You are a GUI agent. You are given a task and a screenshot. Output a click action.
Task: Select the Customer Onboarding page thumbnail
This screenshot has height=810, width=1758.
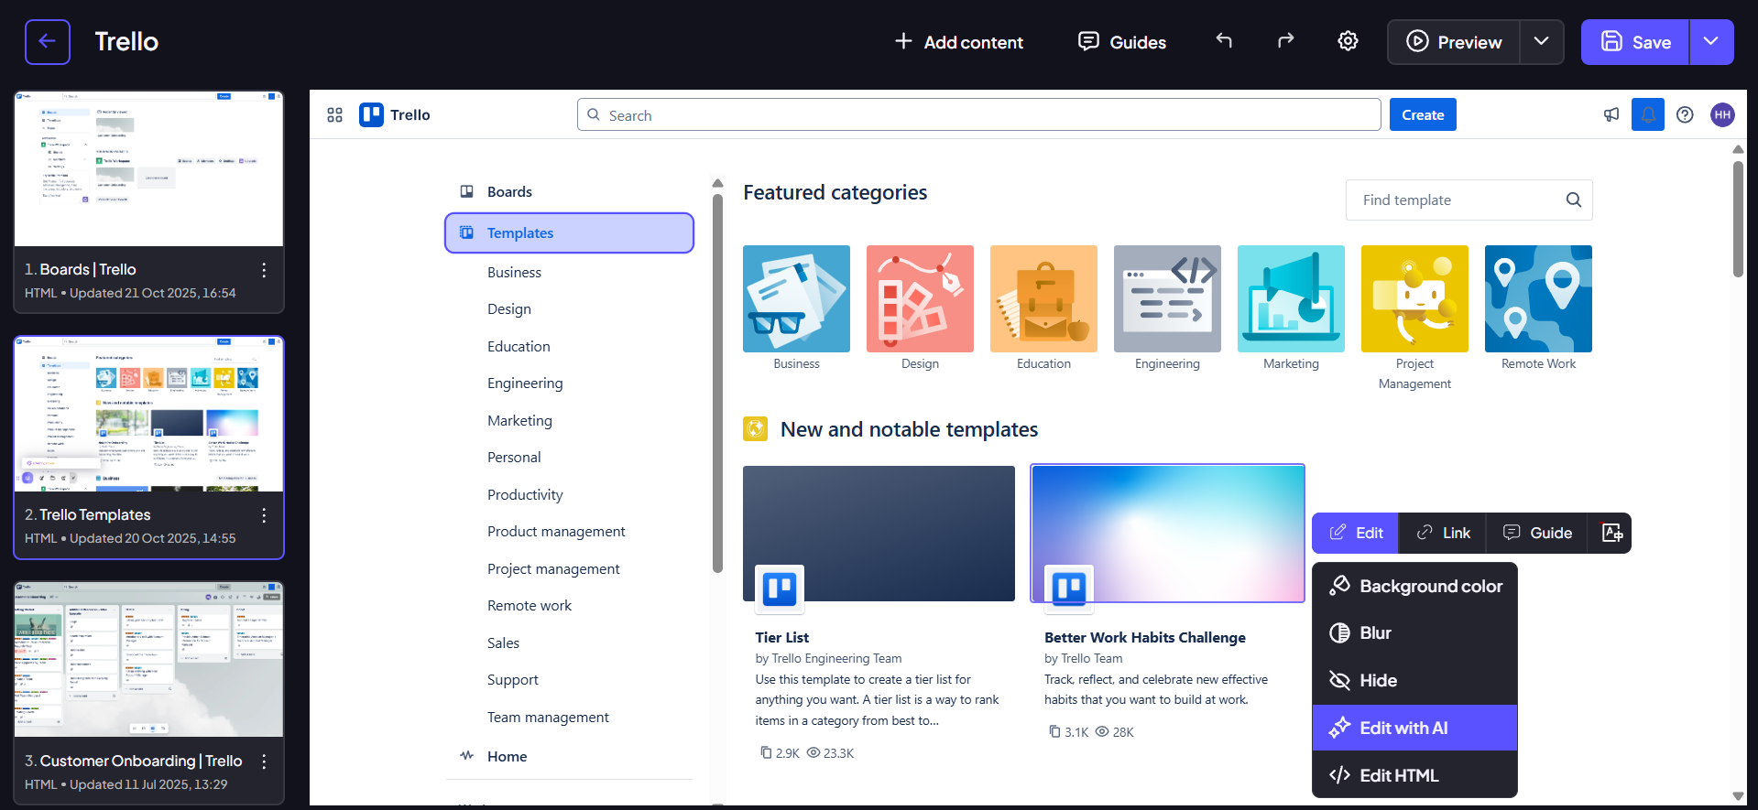click(148, 659)
